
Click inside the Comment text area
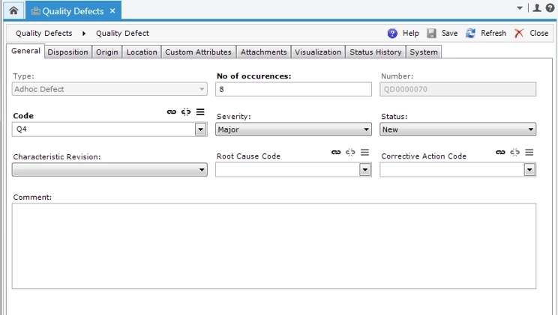[274, 245]
